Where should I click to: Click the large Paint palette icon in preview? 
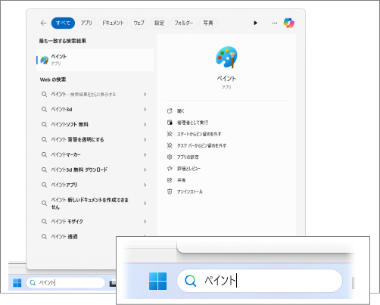[226, 58]
